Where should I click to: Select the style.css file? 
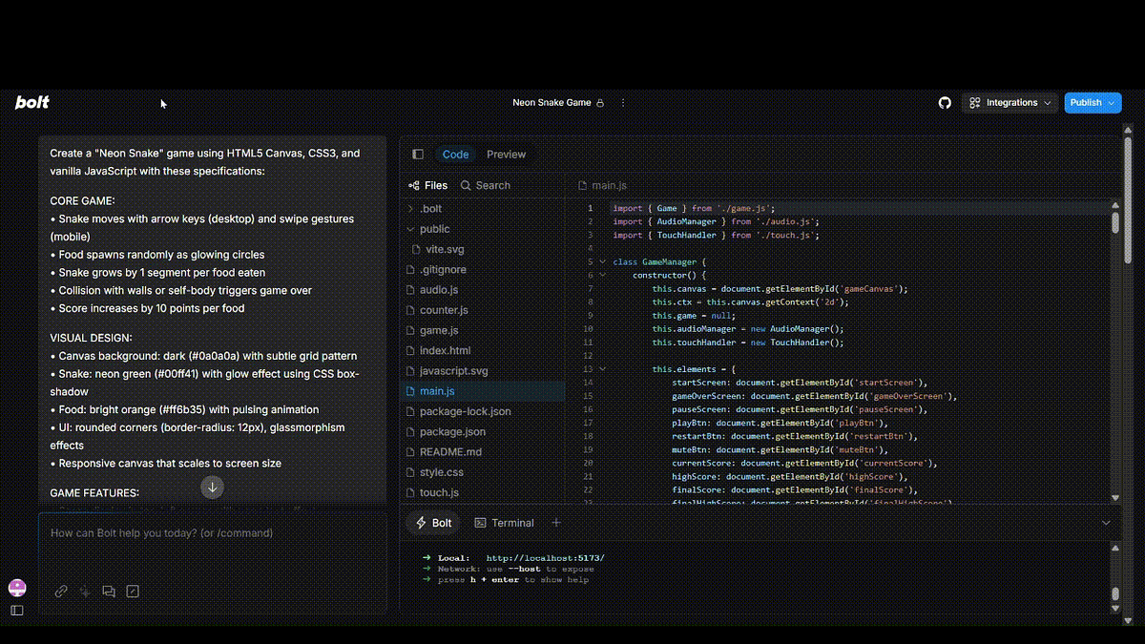(x=441, y=471)
